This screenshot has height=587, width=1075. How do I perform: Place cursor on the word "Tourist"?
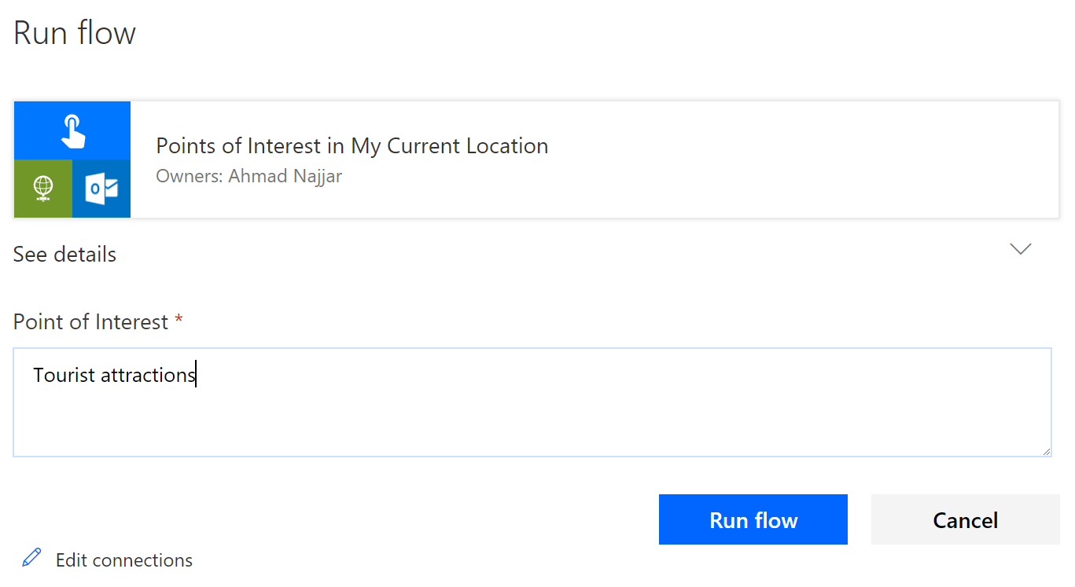64,375
